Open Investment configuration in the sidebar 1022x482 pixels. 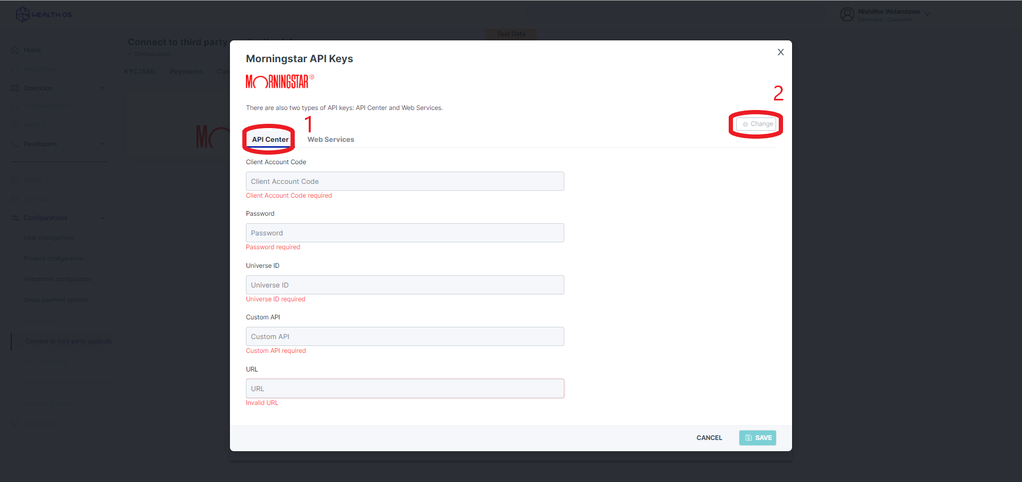58,279
